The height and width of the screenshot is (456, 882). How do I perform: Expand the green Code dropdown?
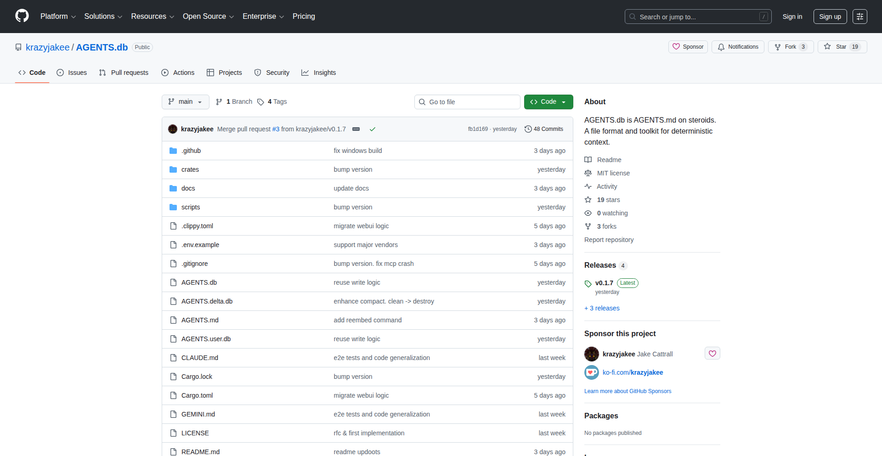pos(548,102)
